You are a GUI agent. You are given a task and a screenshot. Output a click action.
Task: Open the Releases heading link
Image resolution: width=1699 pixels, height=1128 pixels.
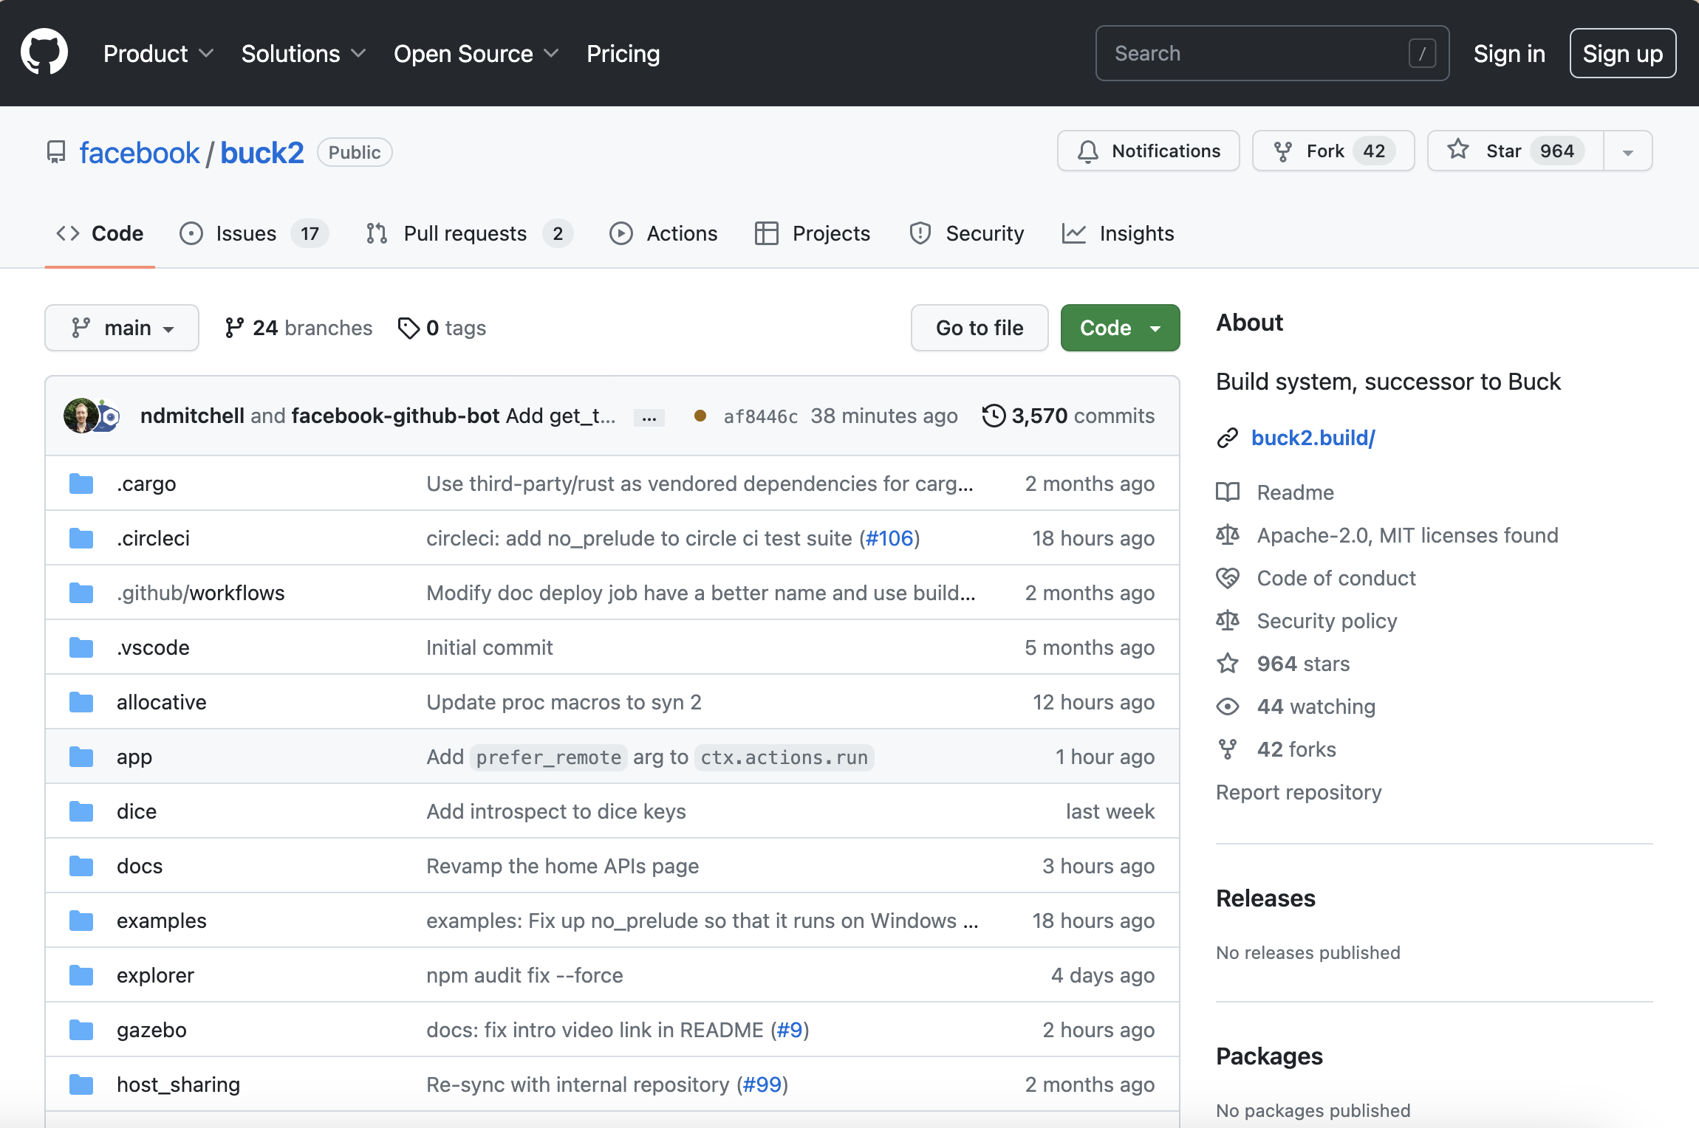[x=1265, y=898]
